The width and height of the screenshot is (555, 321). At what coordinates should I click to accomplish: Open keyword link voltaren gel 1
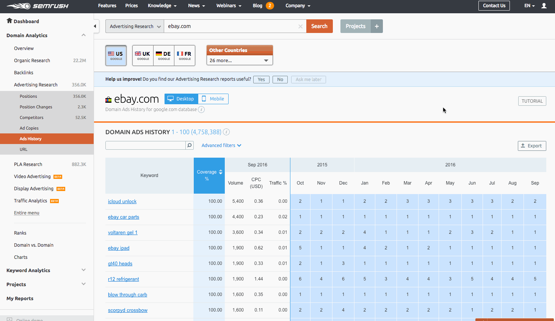(x=123, y=233)
